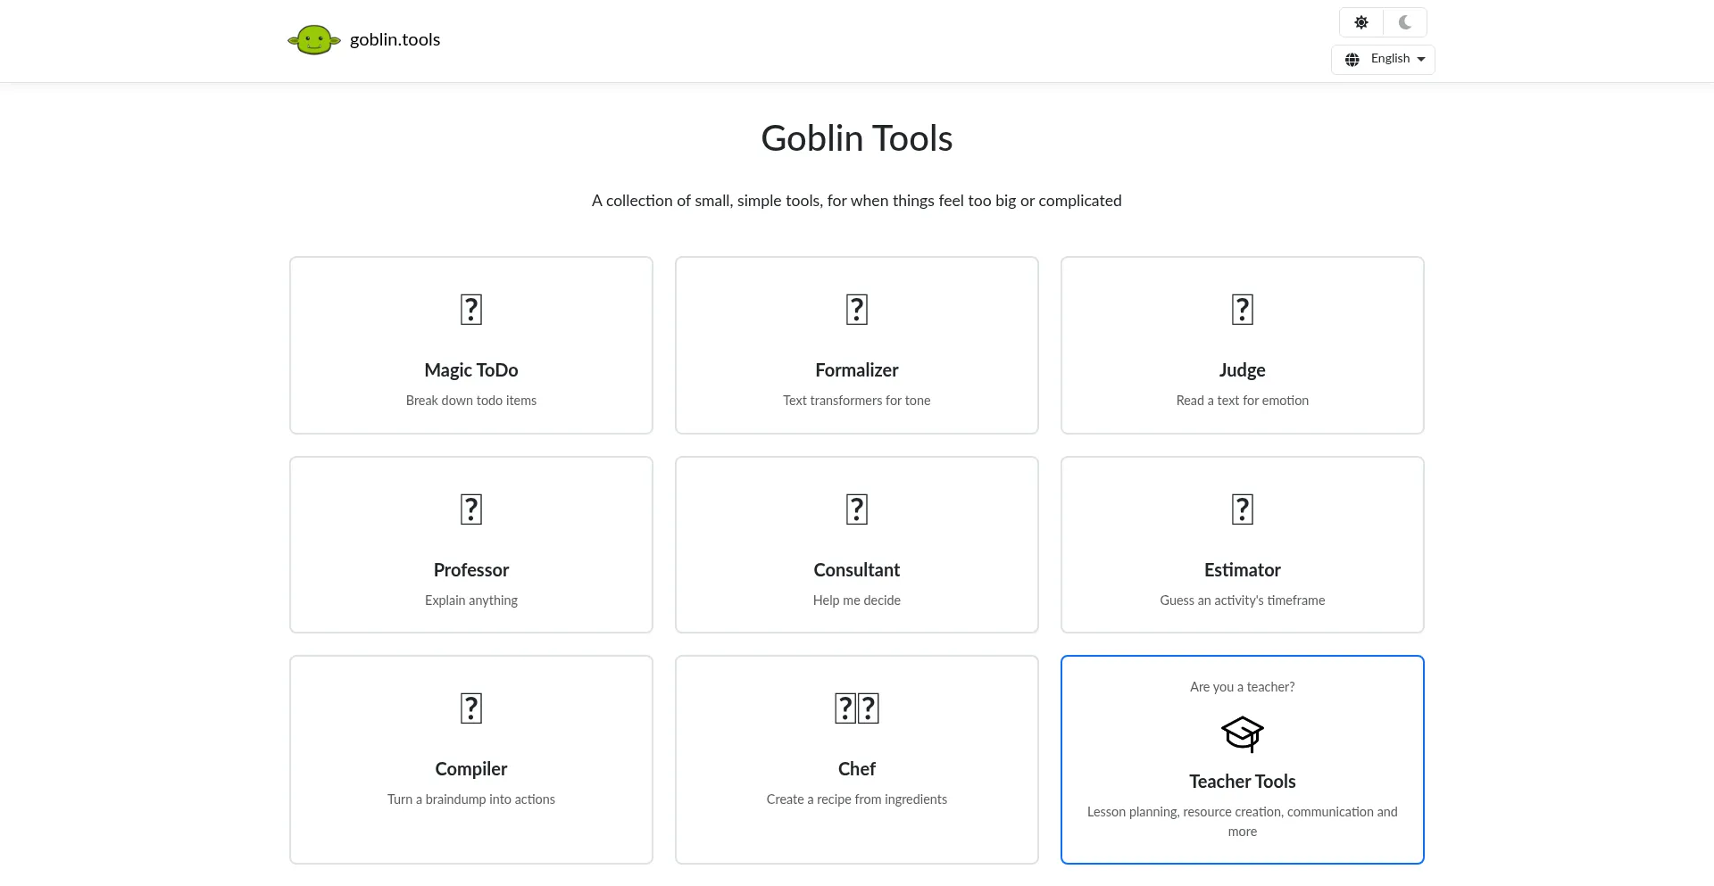Click 'Guess an activity's timeframe' text

1243,600
